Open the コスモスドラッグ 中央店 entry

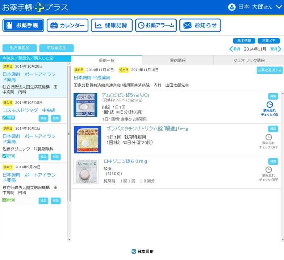[x=29, y=110]
